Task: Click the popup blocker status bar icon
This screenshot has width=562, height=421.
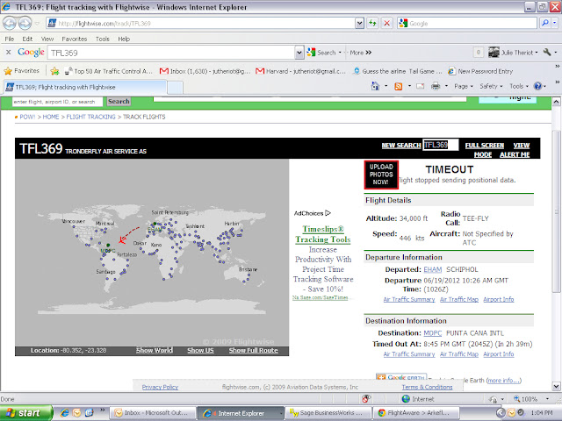Action: [365, 399]
